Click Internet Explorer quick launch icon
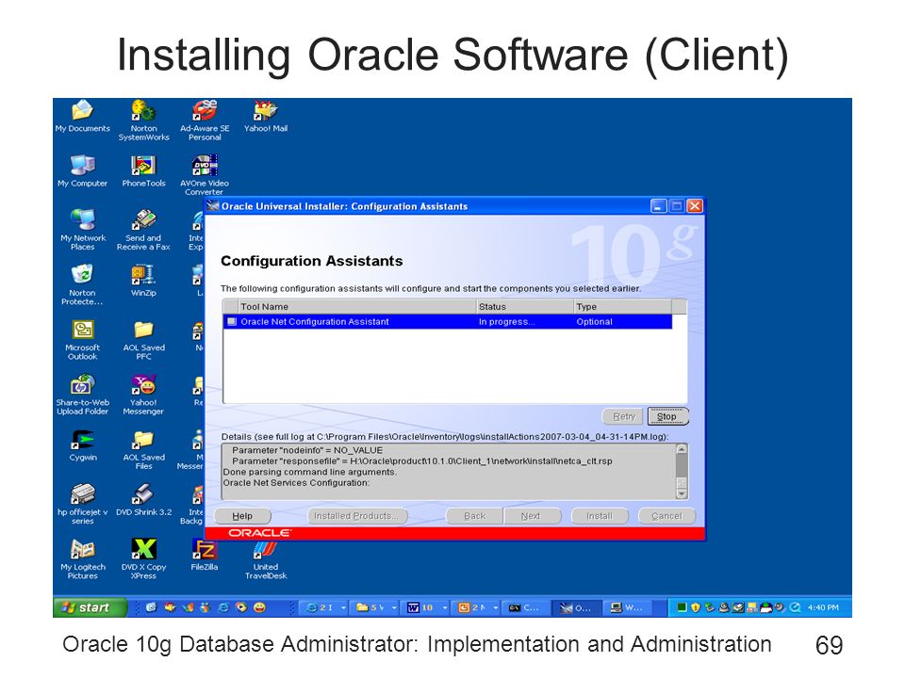Viewport: 905px width, 678px height. (x=223, y=607)
